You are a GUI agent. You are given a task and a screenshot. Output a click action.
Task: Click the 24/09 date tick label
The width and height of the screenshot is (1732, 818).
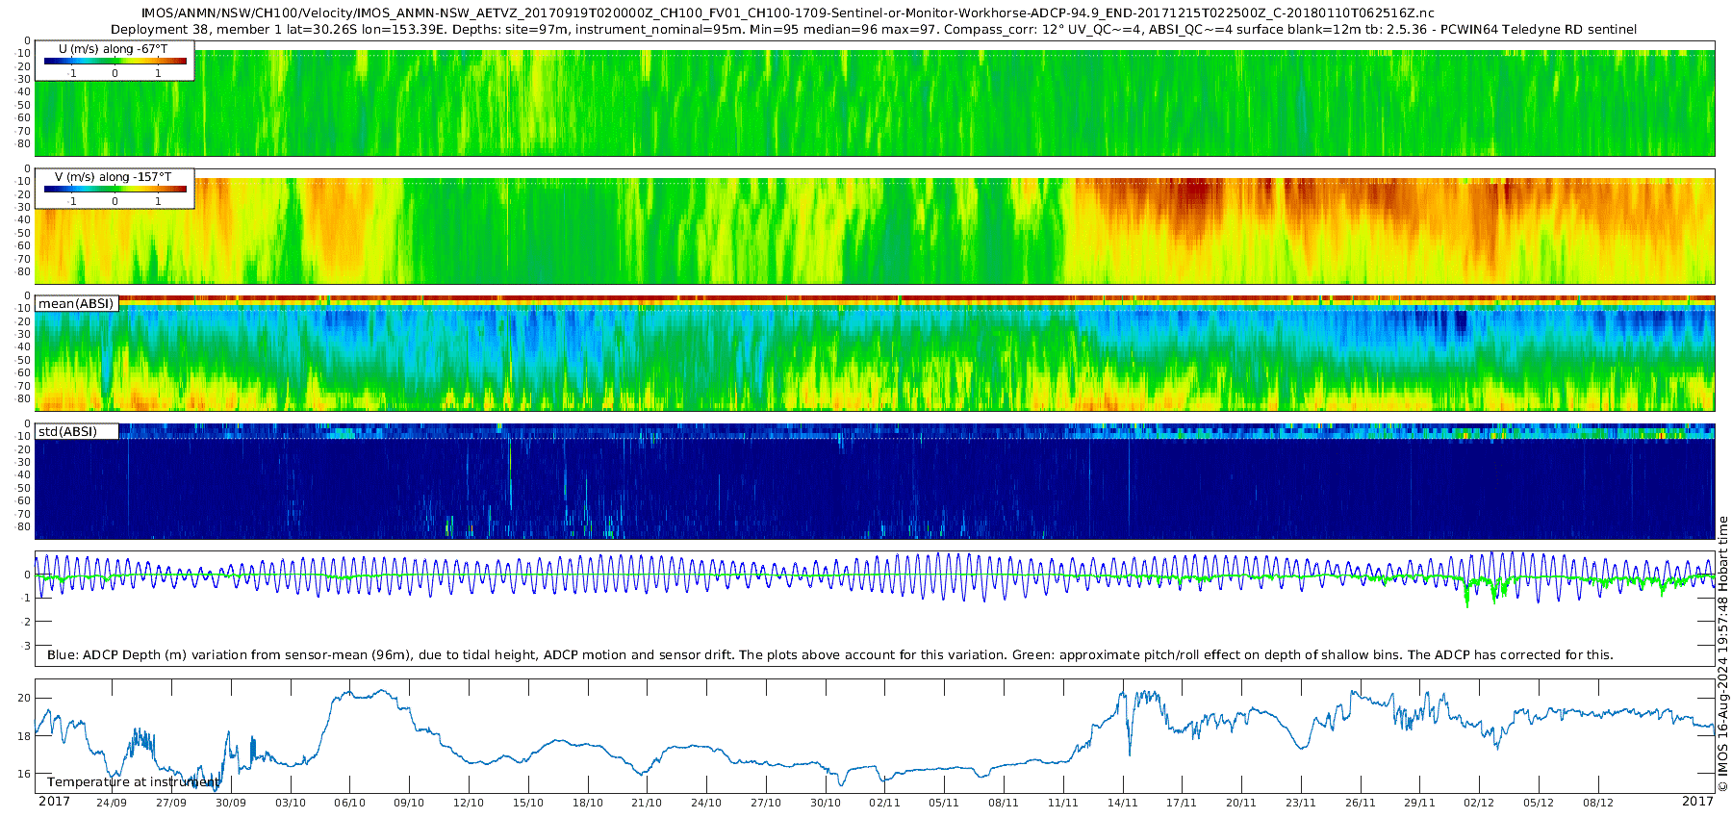[x=112, y=803]
